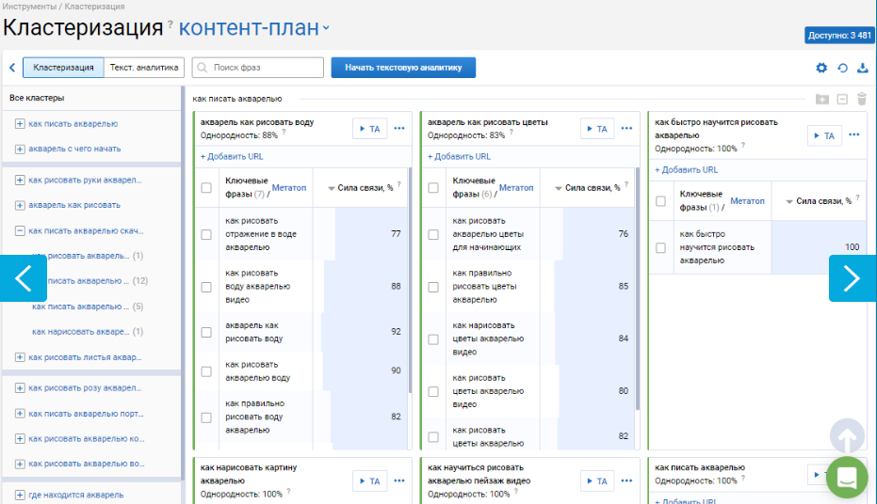Image resolution: width=877 pixels, height=504 pixels.
Task: Select the checkbox next to 'как правильно рисовать цветы акварелью'
Action: [x=433, y=286]
